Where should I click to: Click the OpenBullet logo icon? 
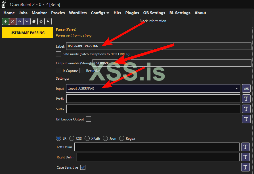click(x=4, y=4)
